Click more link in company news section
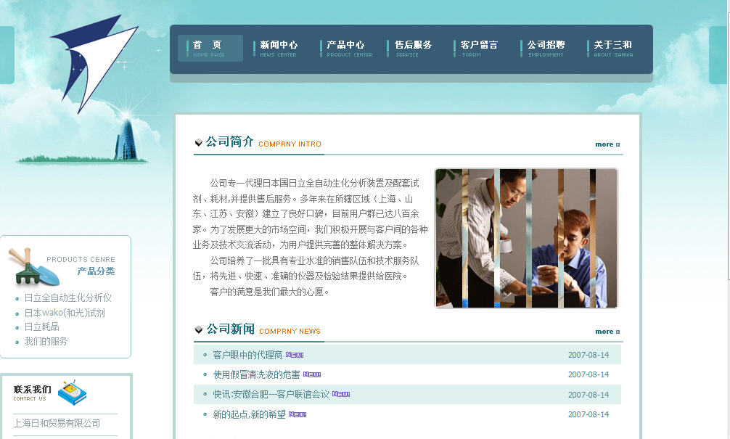The image size is (730, 439). click(607, 332)
